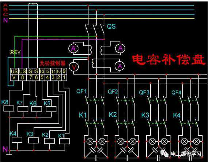The width and height of the screenshot is (208, 163).
Task: Click controller terminal cell 9
Action: [64, 71]
